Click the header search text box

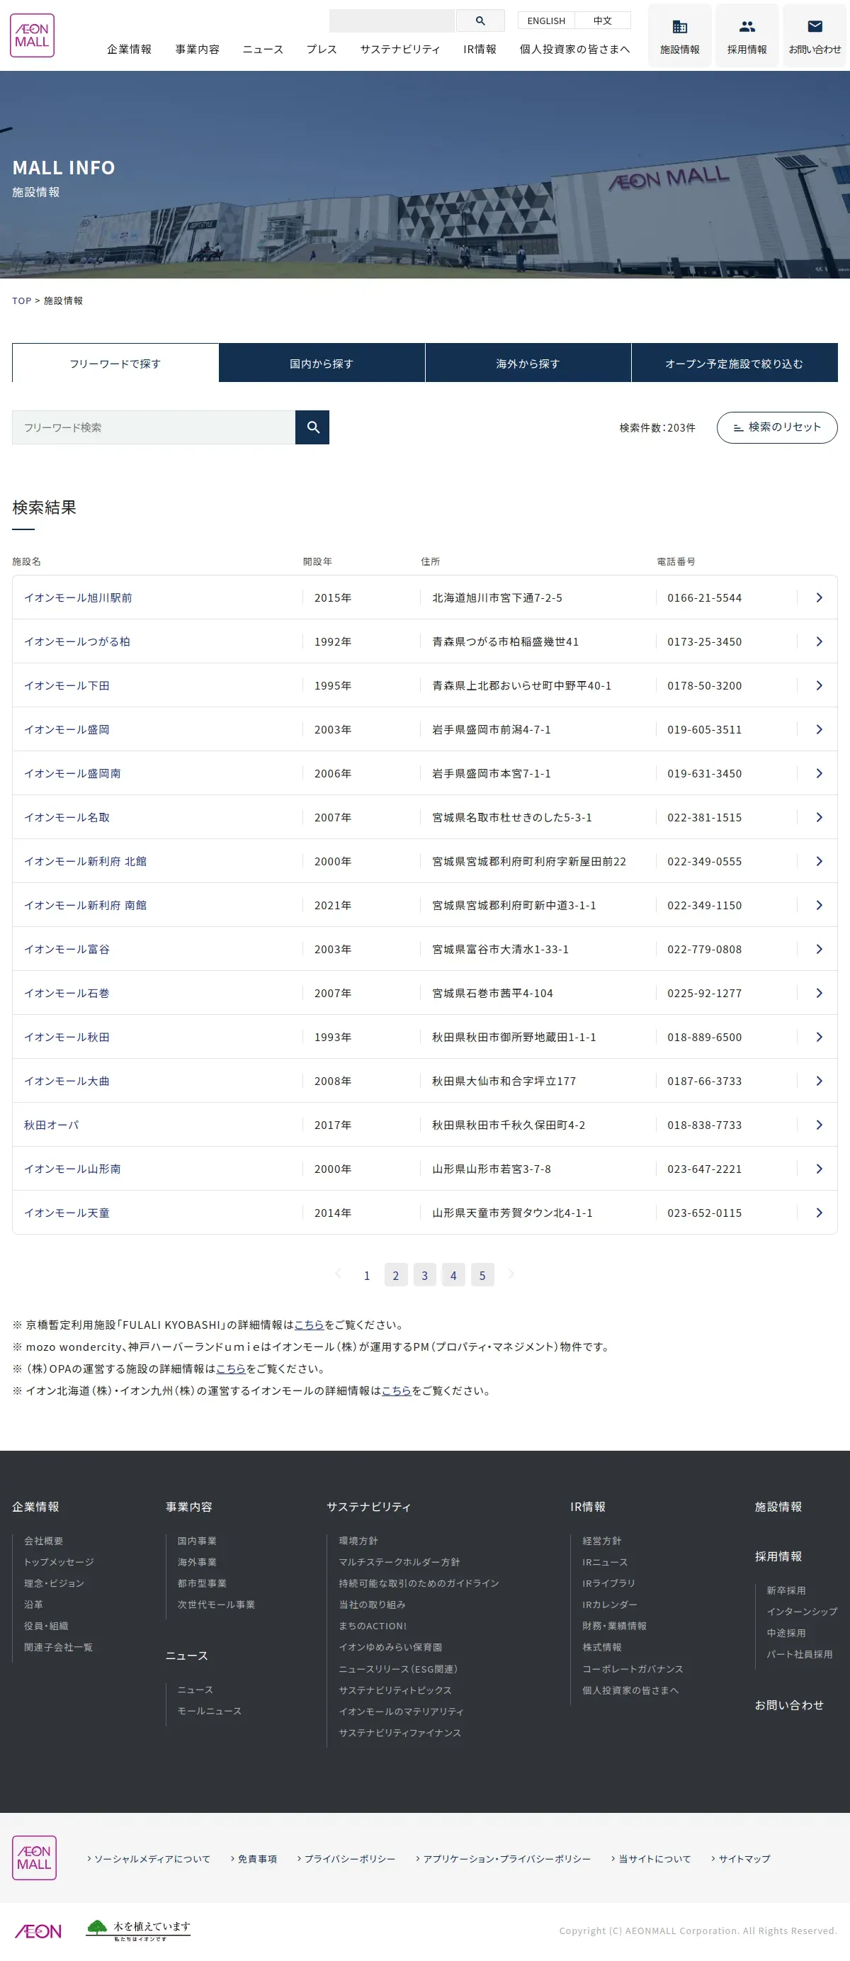coord(392,21)
